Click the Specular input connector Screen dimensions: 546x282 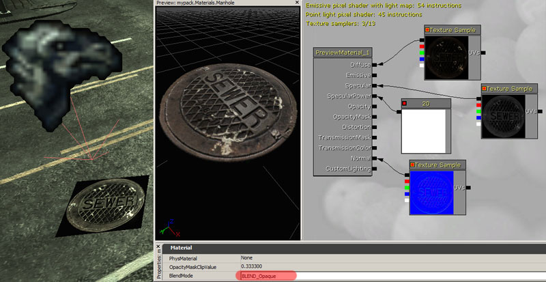[x=374, y=85]
